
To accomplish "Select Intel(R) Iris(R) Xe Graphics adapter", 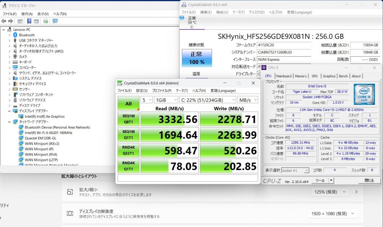I will coord(44,116).
